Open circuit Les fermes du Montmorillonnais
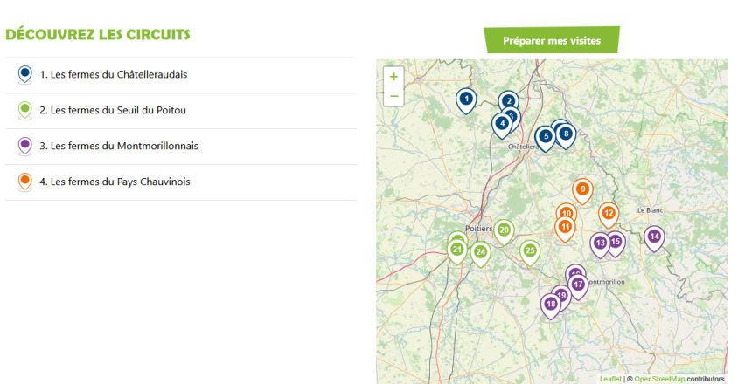The image size is (738, 384). coord(124,147)
